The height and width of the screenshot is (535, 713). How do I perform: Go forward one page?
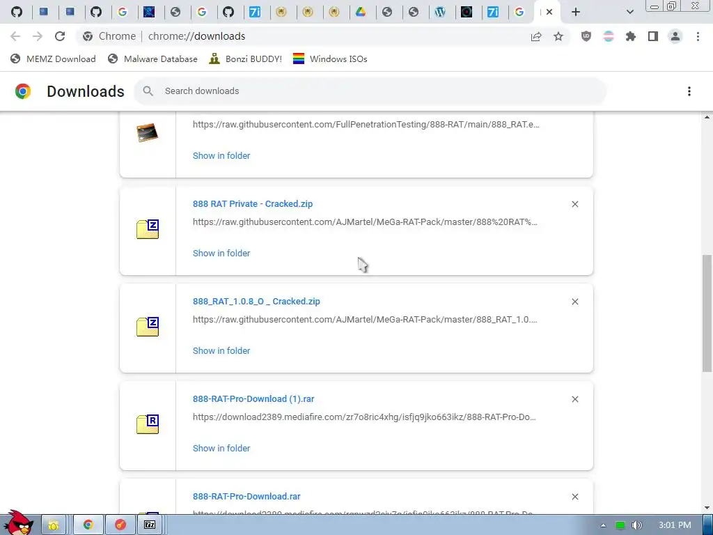tap(38, 36)
